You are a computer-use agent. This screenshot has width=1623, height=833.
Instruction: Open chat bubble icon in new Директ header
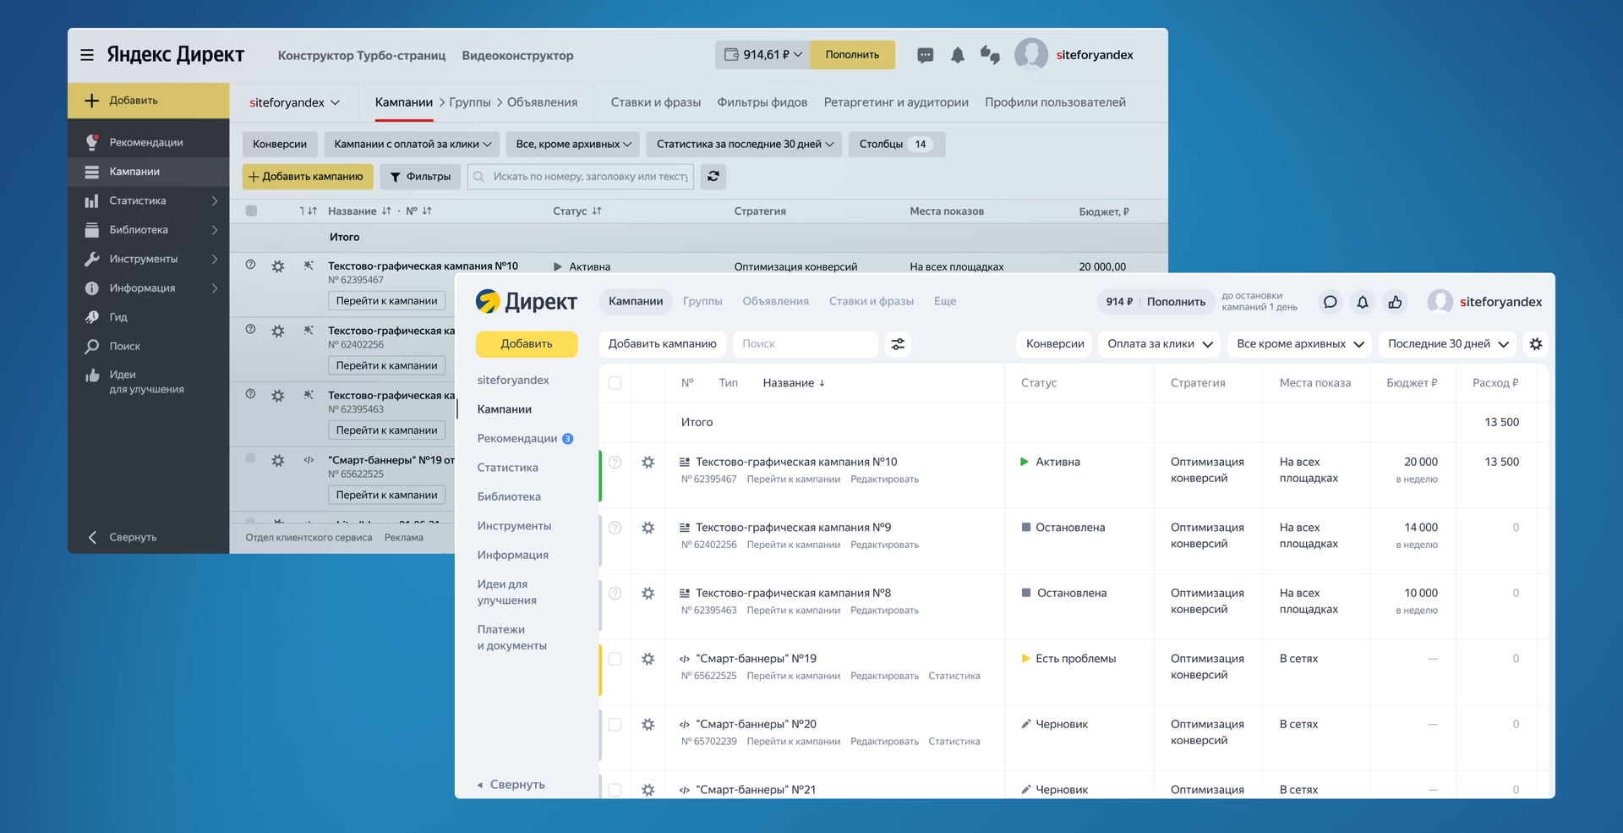point(1330,302)
